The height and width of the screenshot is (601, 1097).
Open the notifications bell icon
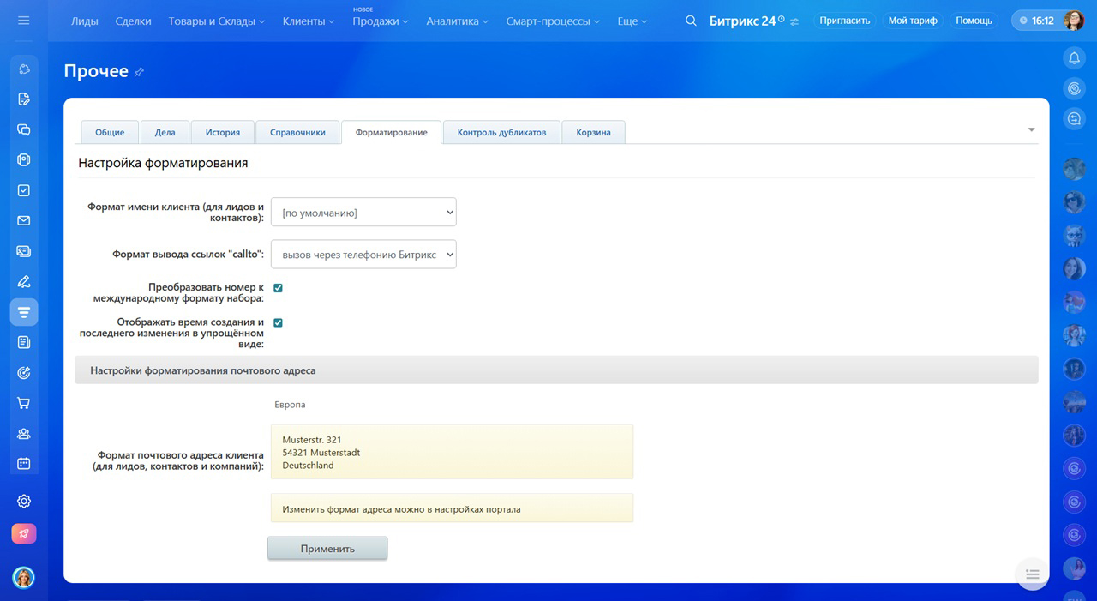click(1074, 58)
